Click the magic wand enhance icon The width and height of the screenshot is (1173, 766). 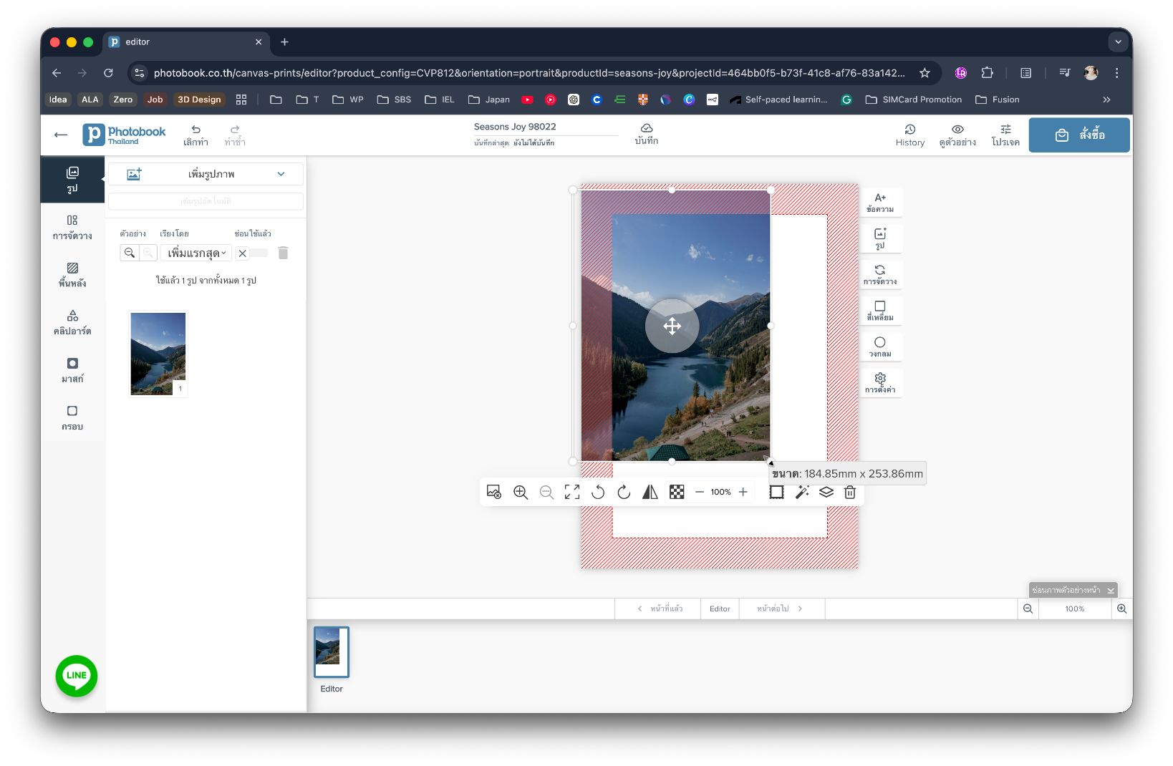pyautogui.click(x=802, y=492)
